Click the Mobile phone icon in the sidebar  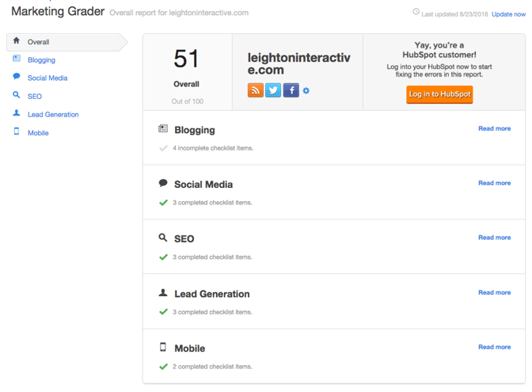pyautogui.click(x=17, y=131)
